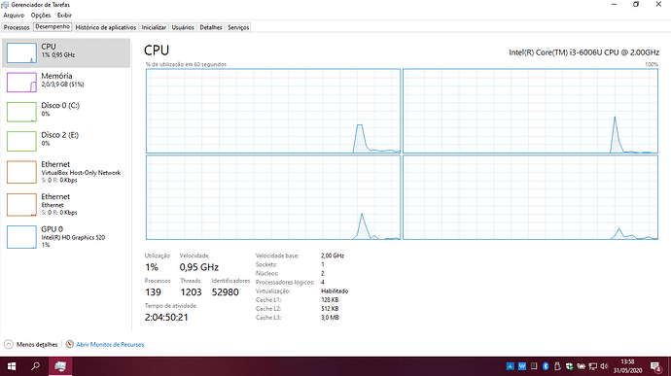Click the first blue square tray icon

click(511, 366)
